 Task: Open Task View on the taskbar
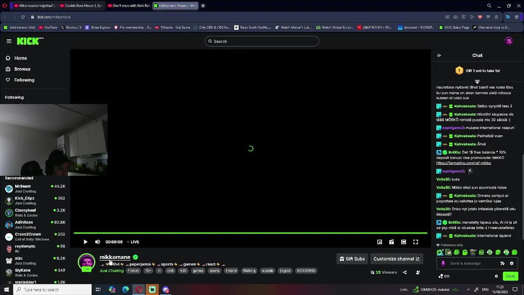click(98, 290)
